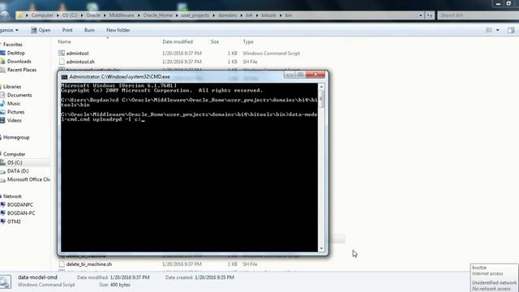Image resolution: width=519 pixels, height=292 pixels.
Task: Close the CMD.exe window
Action: tap(315, 75)
